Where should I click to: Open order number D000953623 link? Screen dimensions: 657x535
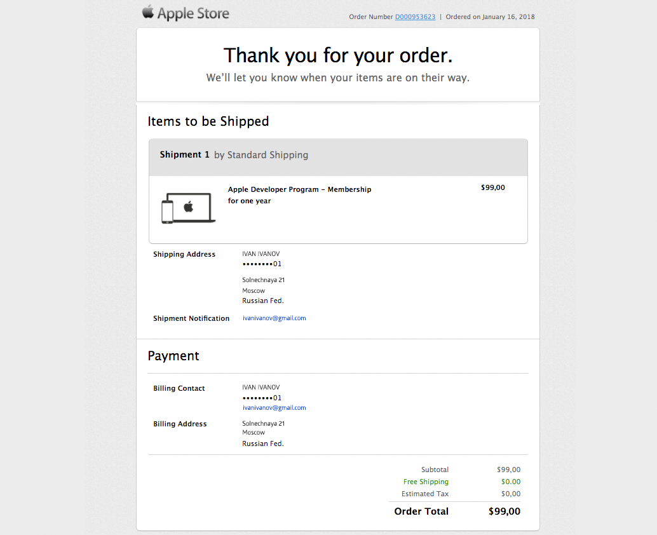415,17
